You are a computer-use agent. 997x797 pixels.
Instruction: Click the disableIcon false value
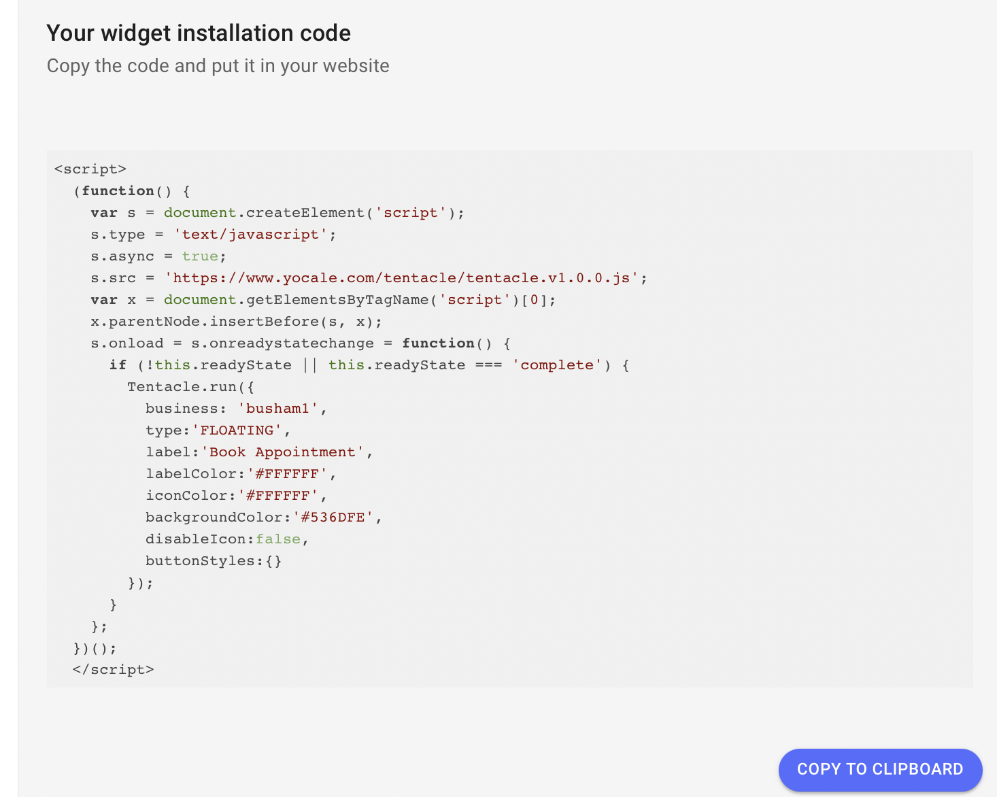[278, 539]
